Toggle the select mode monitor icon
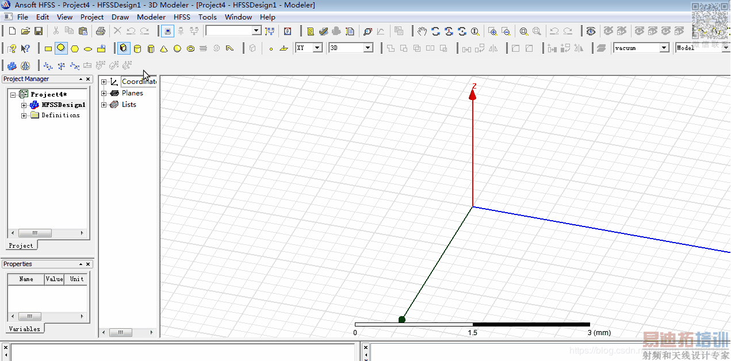Screen dimensions: 731x361 click(168, 31)
